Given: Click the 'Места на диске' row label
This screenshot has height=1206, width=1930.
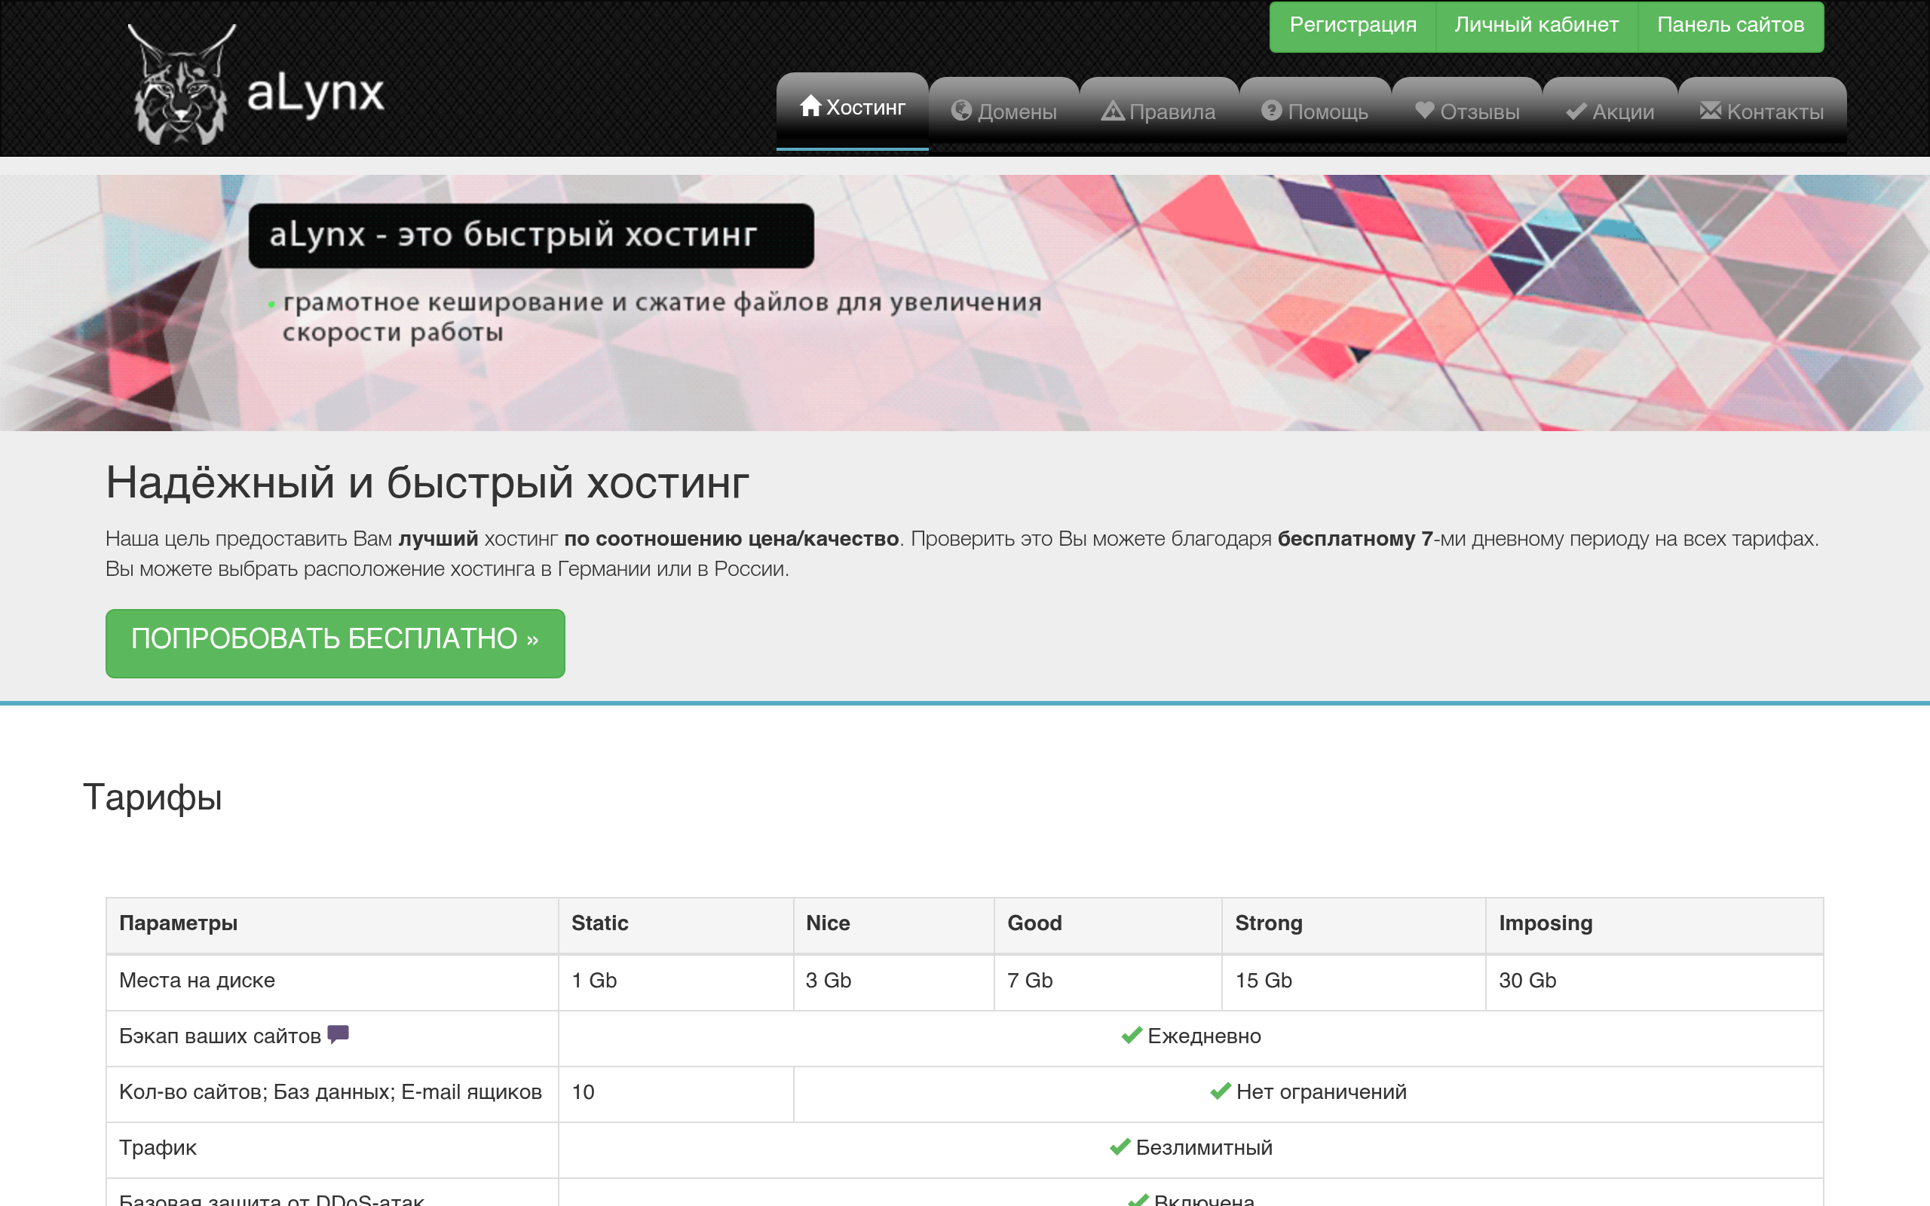Looking at the screenshot, I should pyautogui.click(x=197, y=981).
